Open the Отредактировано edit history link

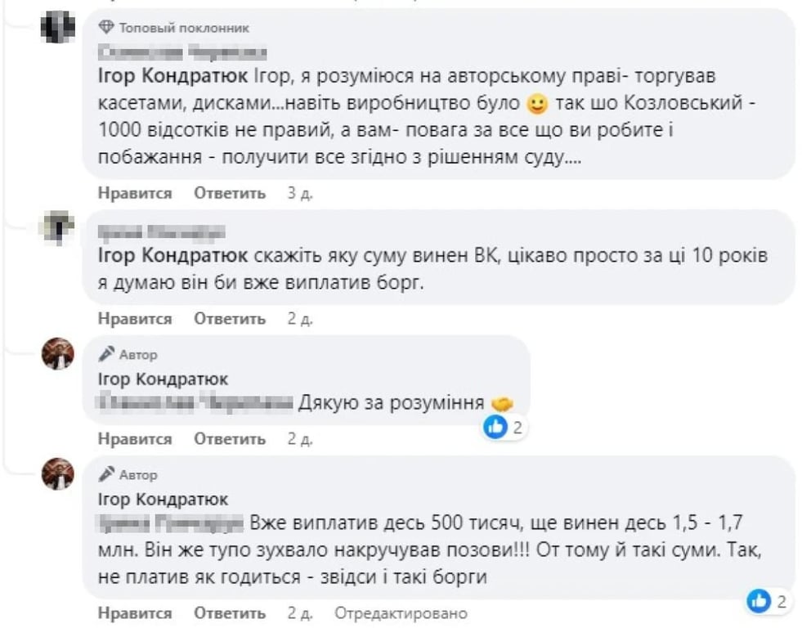tap(401, 613)
